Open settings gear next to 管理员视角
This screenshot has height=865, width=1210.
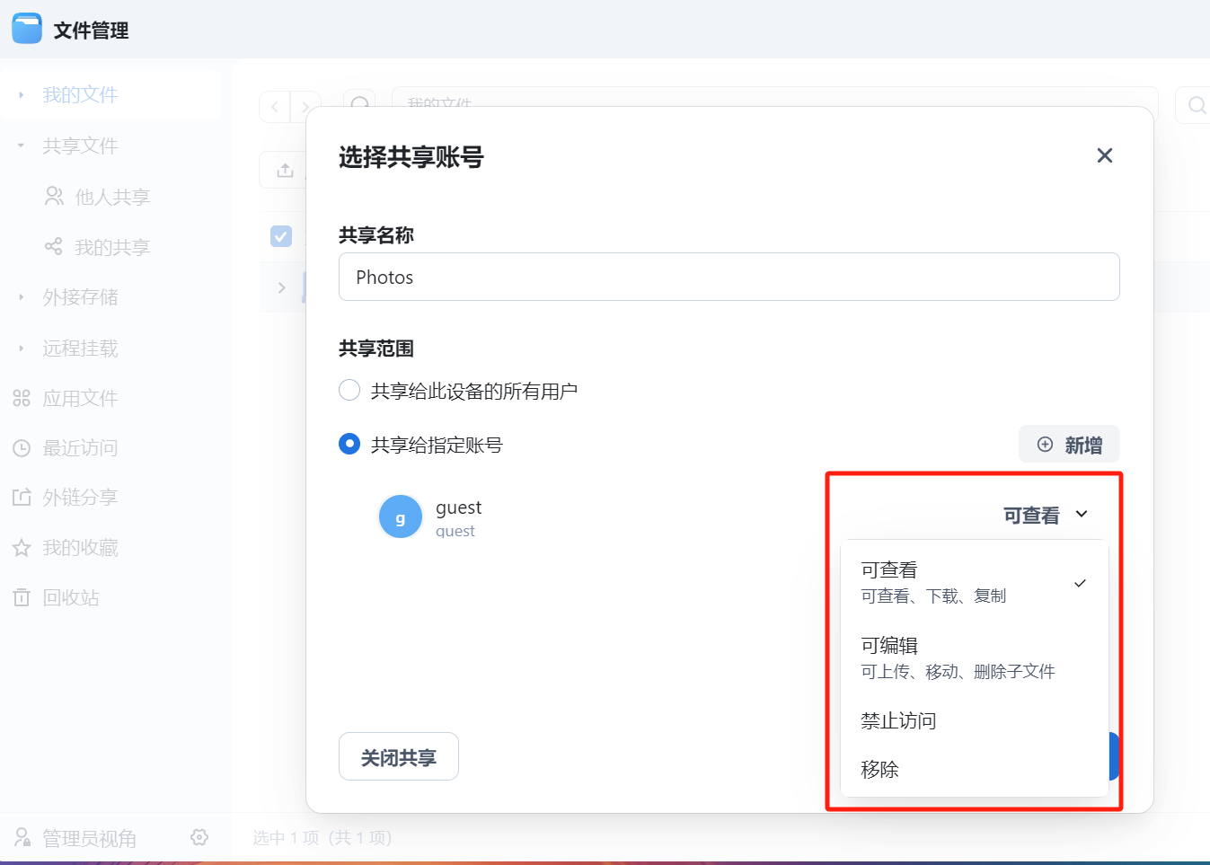(x=199, y=837)
